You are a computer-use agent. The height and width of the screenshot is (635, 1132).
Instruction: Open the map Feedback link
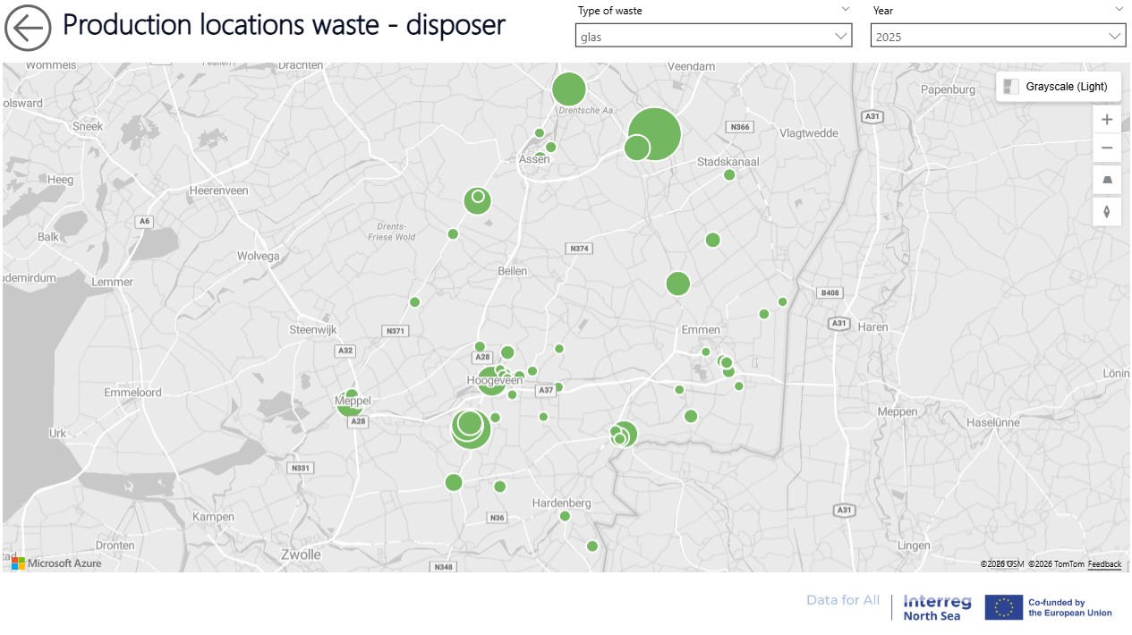1104,564
